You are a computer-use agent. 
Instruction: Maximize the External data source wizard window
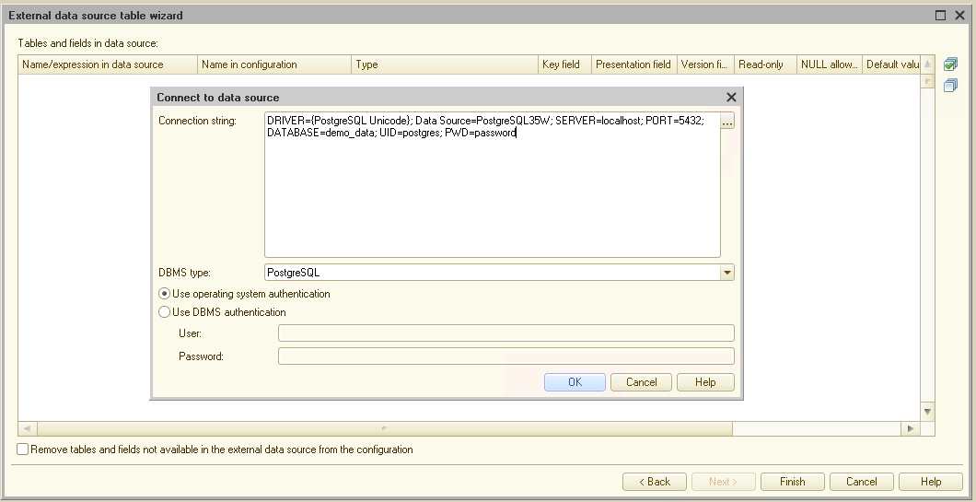(x=940, y=16)
